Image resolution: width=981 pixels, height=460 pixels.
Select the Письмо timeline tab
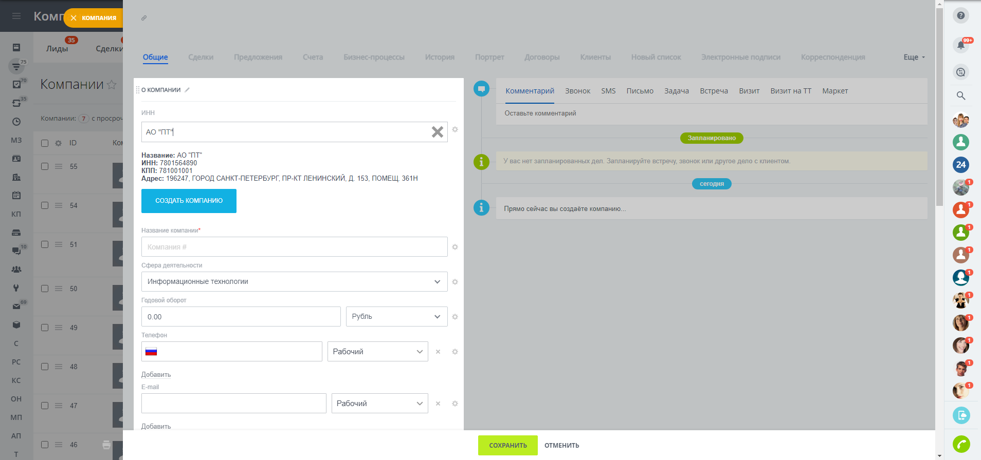click(x=640, y=91)
